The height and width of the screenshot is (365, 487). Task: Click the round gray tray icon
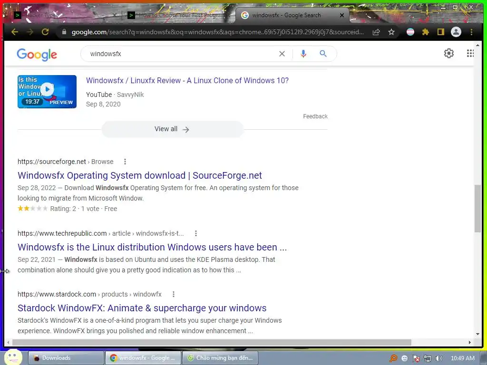tap(404, 358)
